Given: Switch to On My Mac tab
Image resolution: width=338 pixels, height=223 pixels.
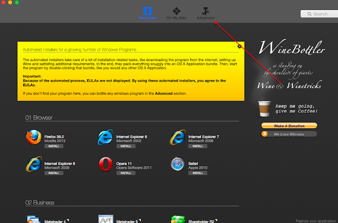Looking at the screenshot, I should click(176, 13).
